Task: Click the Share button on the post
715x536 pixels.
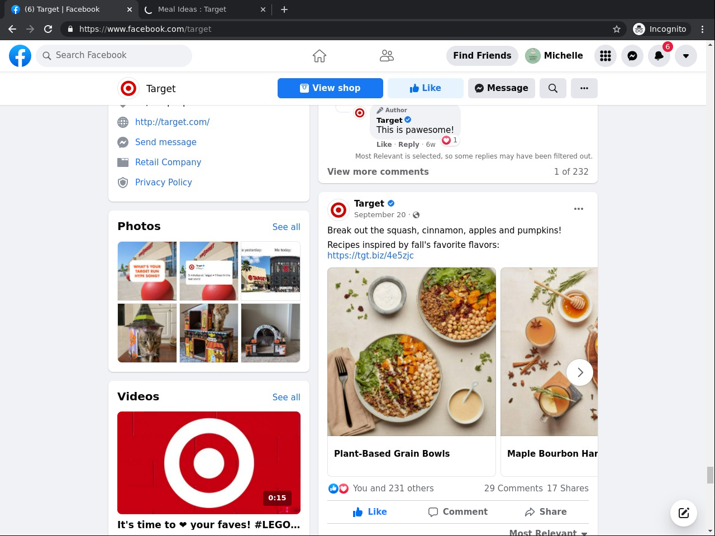Action: 546,512
